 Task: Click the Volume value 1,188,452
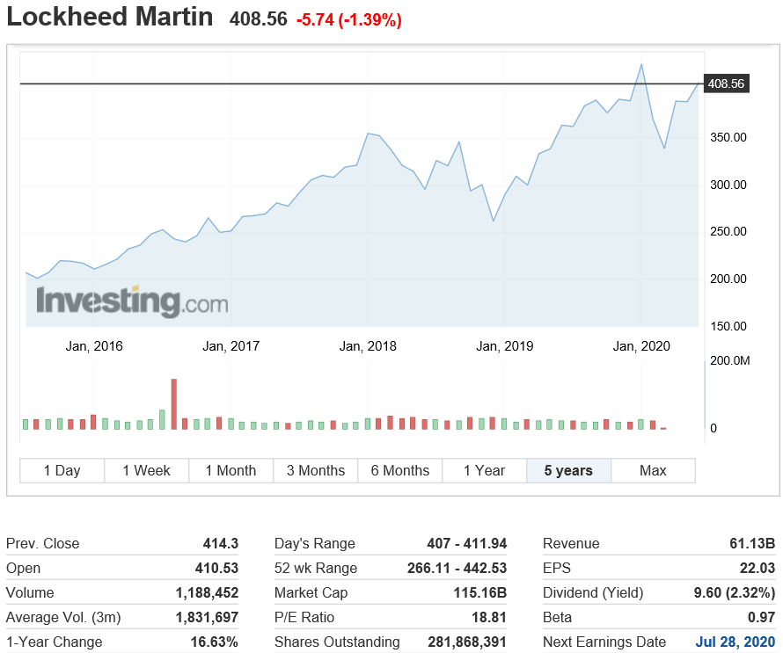click(x=208, y=592)
